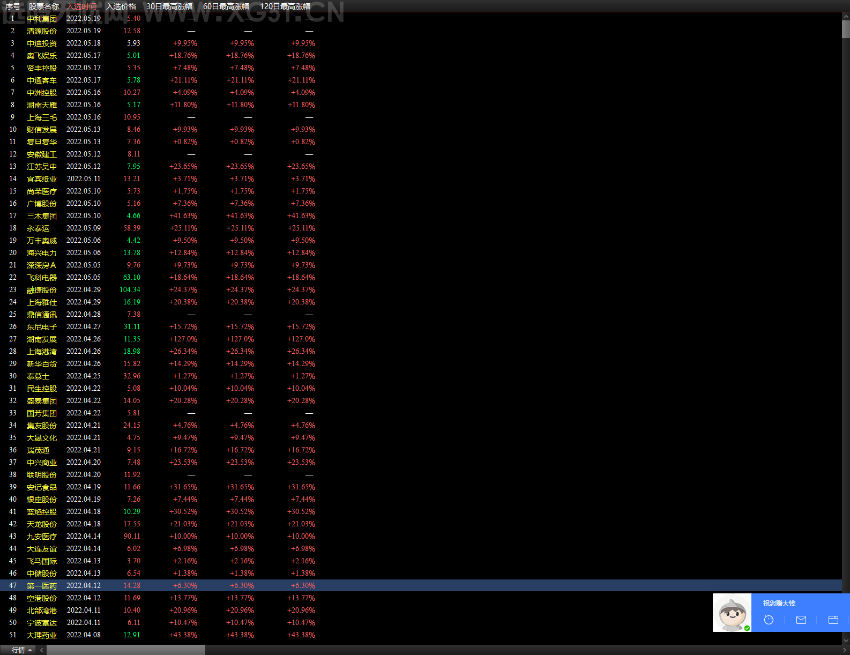Select stock 深深房A

click(x=41, y=265)
